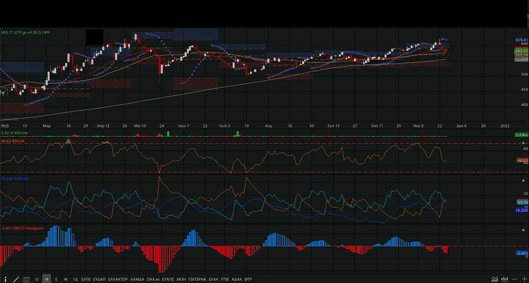
Task: Select the FTSE symbol button
Action: pyautogui.click(x=225, y=279)
